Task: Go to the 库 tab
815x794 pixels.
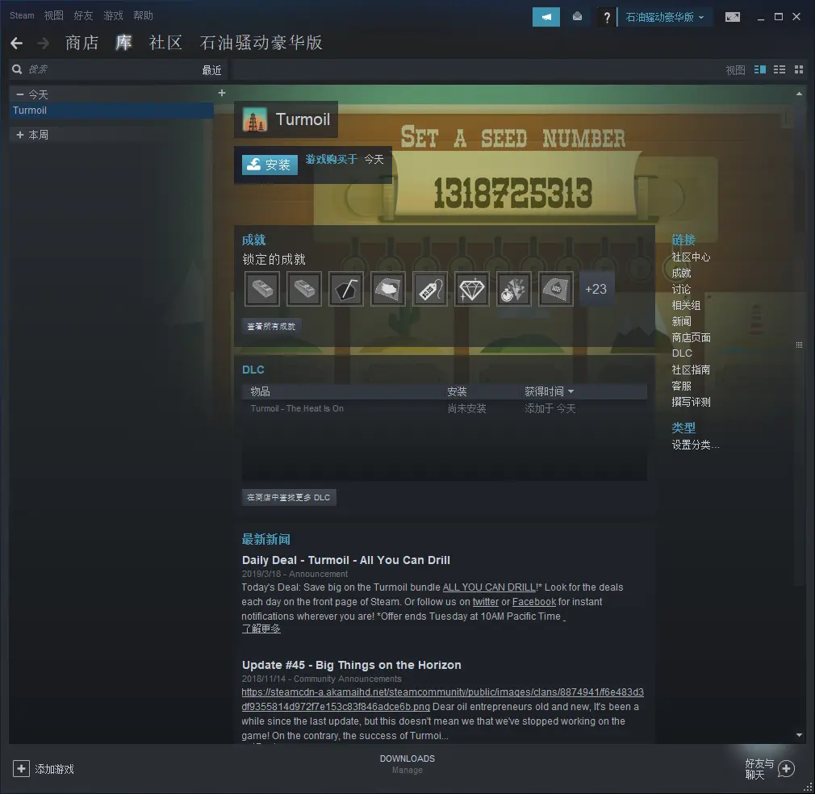Action: (123, 43)
